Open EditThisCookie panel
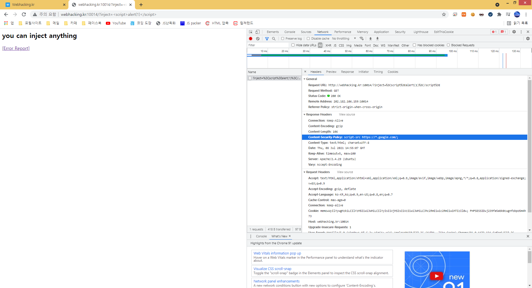The height and width of the screenshot is (288, 532). [444, 32]
